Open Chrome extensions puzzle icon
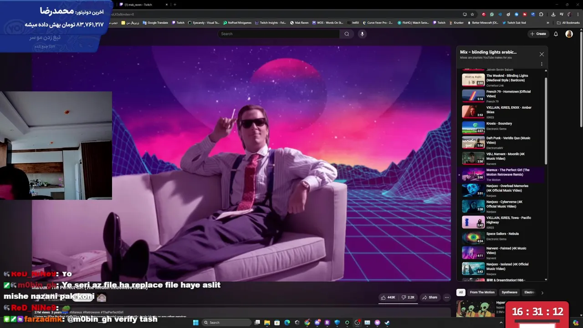The image size is (583, 328). click(x=541, y=14)
